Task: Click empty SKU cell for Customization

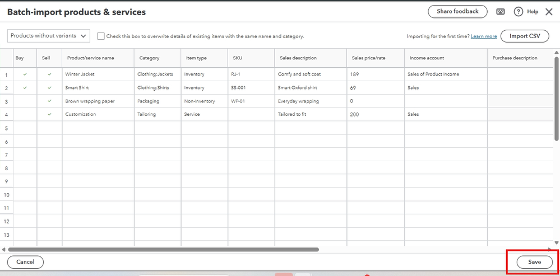Action: coord(251,114)
